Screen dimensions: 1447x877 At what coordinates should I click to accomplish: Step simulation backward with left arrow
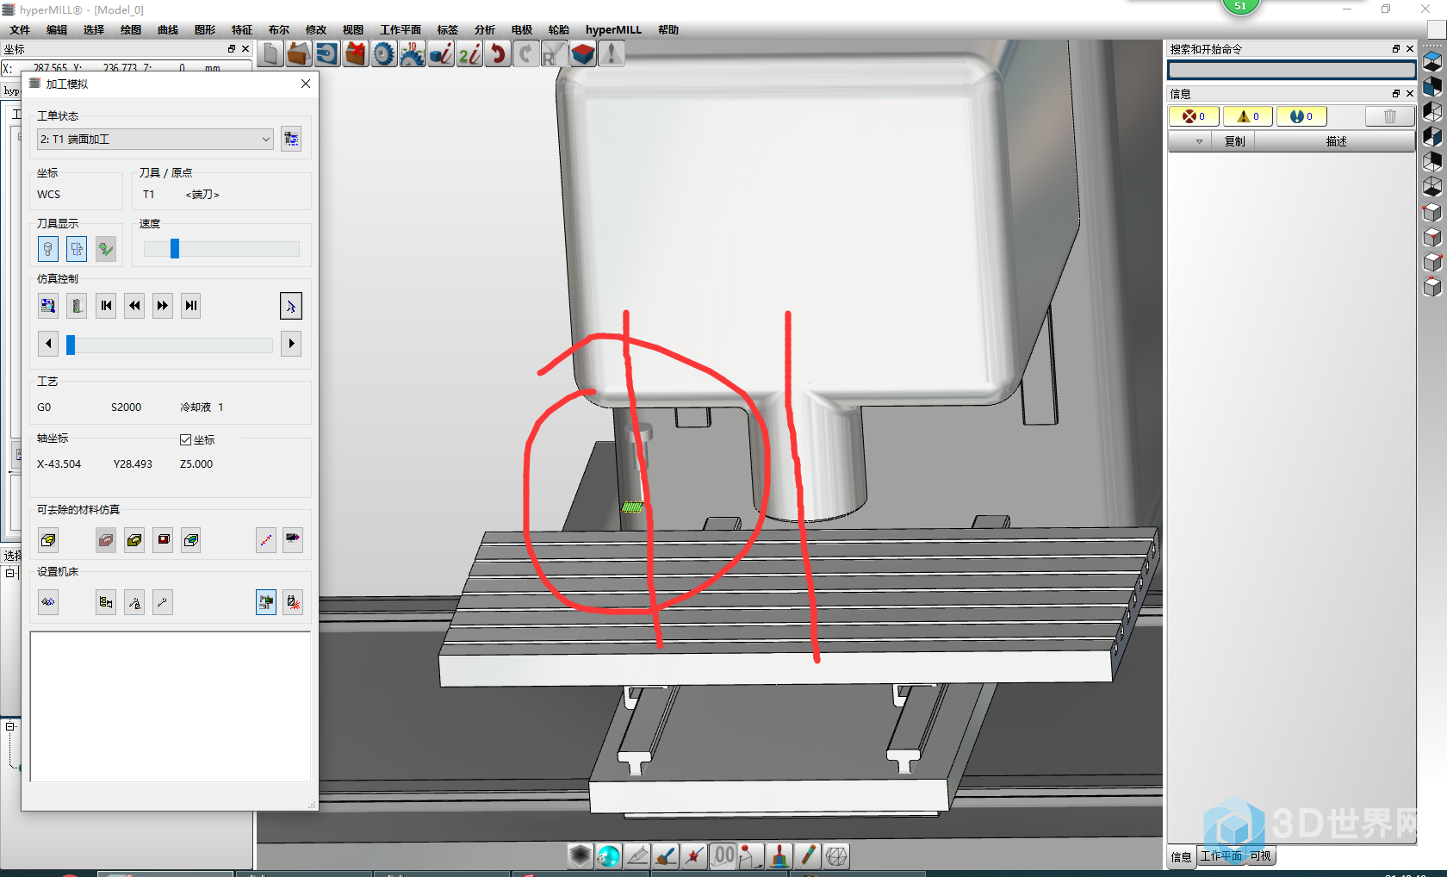[x=48, y=344]
